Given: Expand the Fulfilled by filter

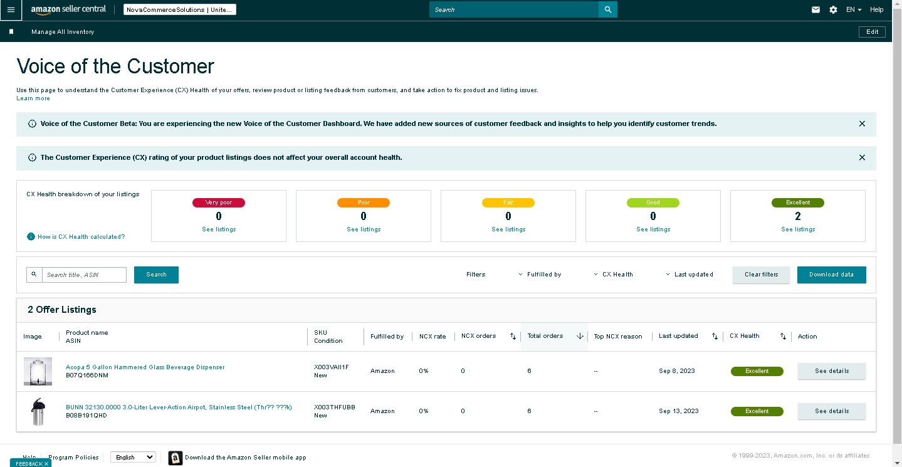Looking at the screenshot, I should coord(540,275).
